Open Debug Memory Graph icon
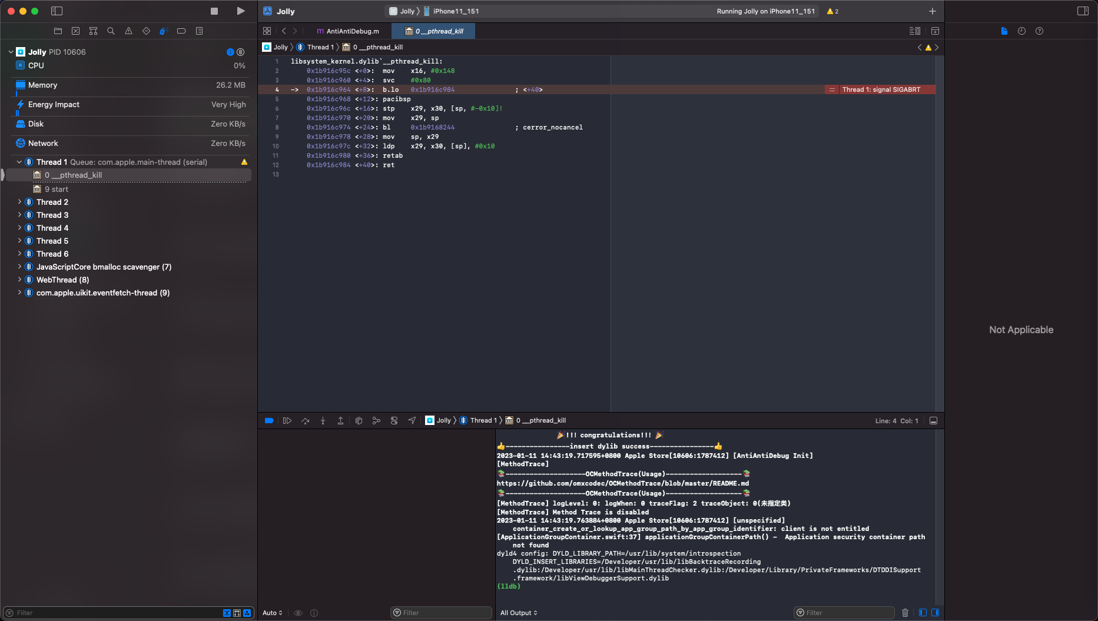1098x621 pixels. tap(376, 420)
